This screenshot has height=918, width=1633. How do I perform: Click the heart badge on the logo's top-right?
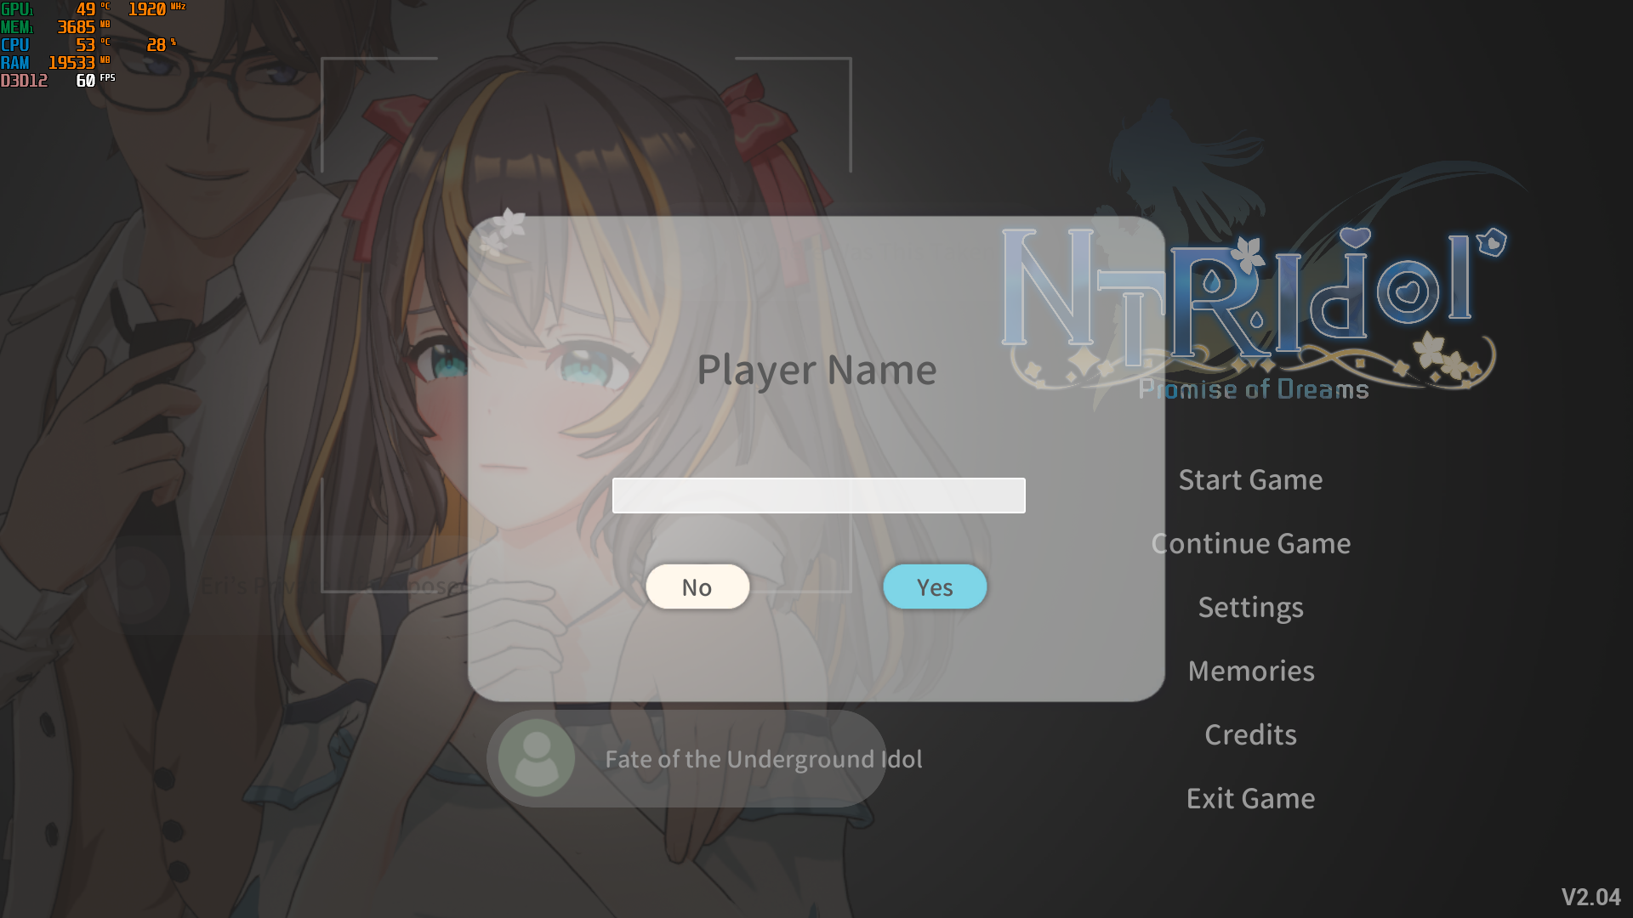point(1492,242)
